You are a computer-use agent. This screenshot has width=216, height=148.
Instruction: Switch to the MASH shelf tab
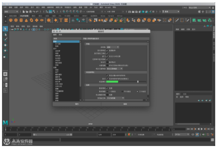point(85,16)
